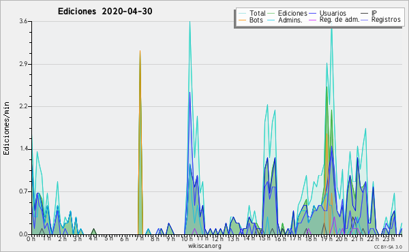409x252 pixels.
Task: Select the 'Bots' legend label
Action: (x=256, y=20)
